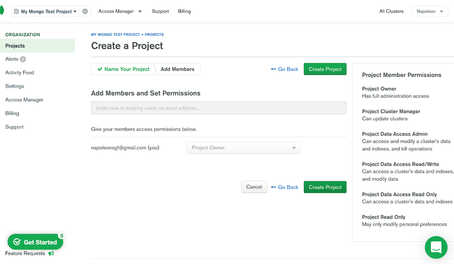The width and height of the screenshot is (454, 264).
Task: Switch to the Add Members step
Action: [x=177, y=69]
